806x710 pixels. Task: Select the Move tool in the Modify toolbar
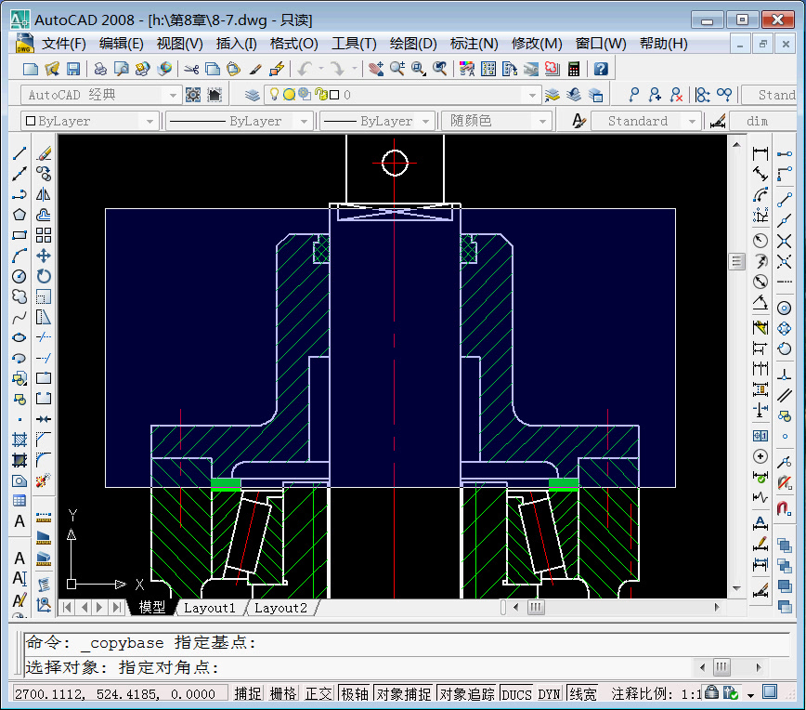click(x=43, y=256)
